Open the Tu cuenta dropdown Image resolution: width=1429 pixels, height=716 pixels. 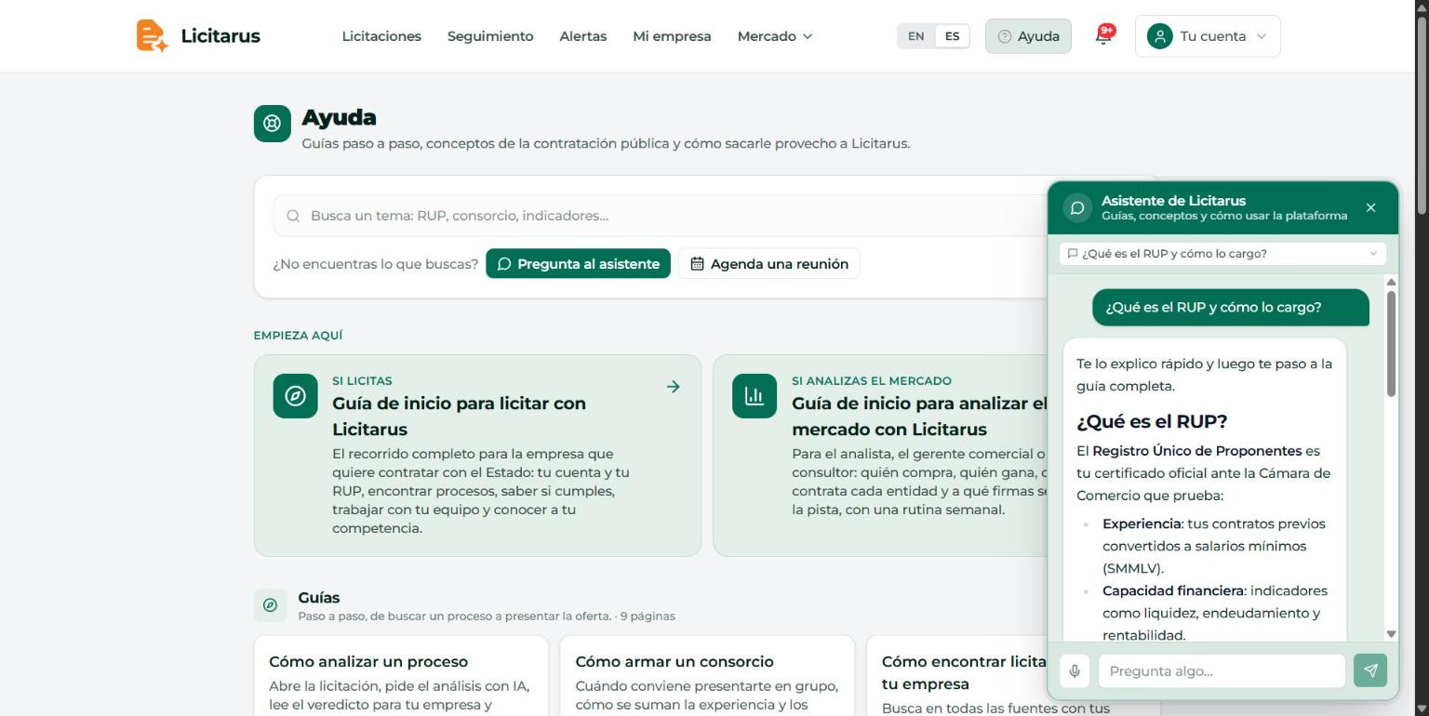pos(1208,36)
